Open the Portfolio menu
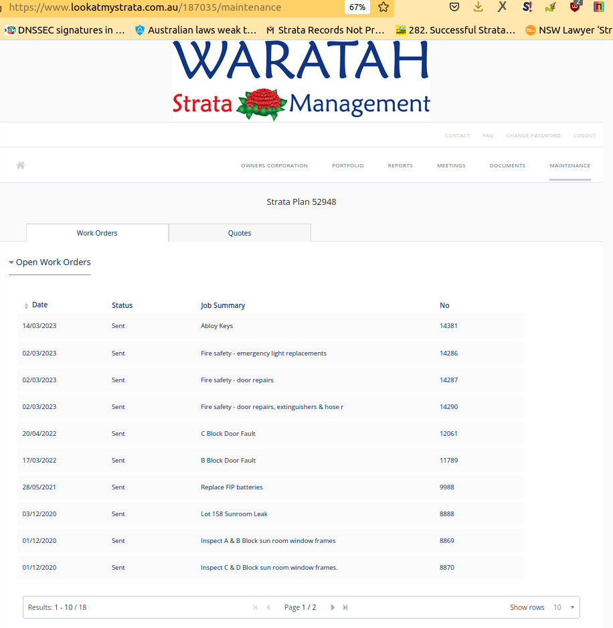The image size is (613, 628). (x=347, y=165)
